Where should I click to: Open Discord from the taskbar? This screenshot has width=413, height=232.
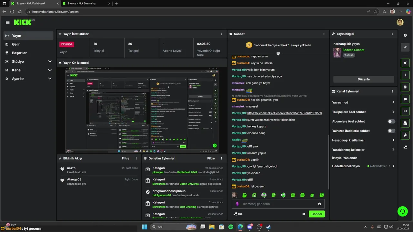click(249, 227)
